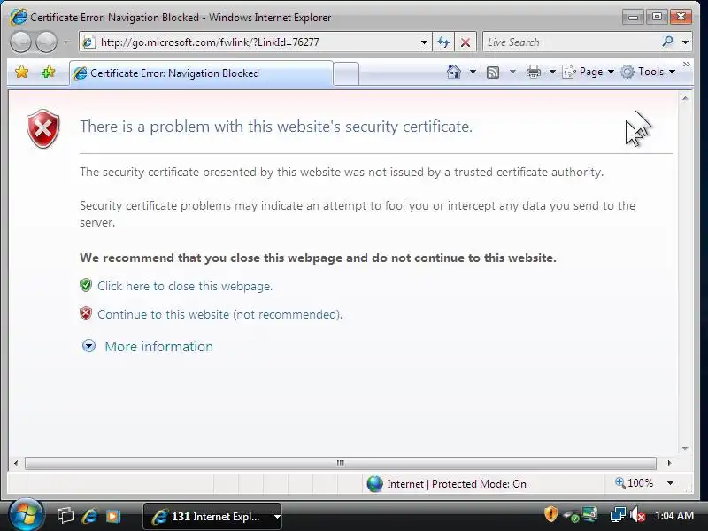Screen dimensions: 708x531
Task: Click the page icon in address bar
Action: pos(88,42)
